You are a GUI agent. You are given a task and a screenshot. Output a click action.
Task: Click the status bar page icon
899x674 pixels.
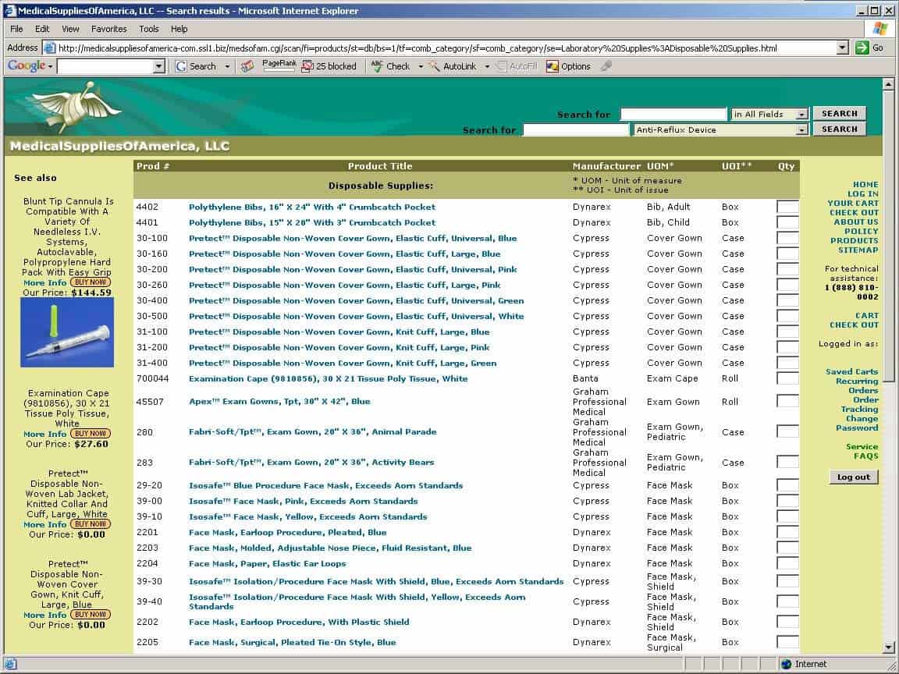pos(9,664)
